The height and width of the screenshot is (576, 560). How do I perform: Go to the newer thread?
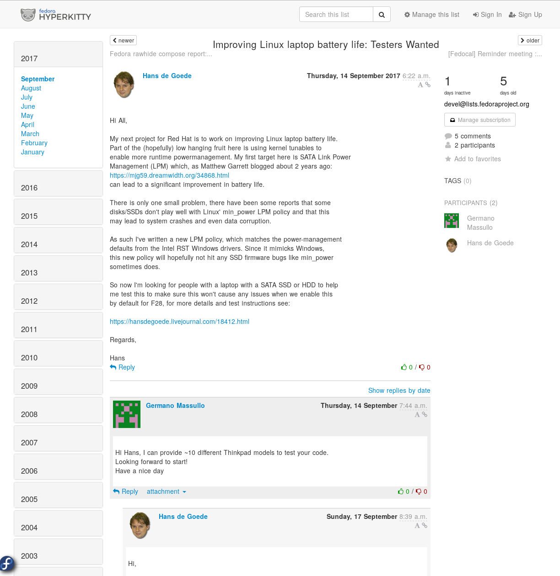click(124, 40)
